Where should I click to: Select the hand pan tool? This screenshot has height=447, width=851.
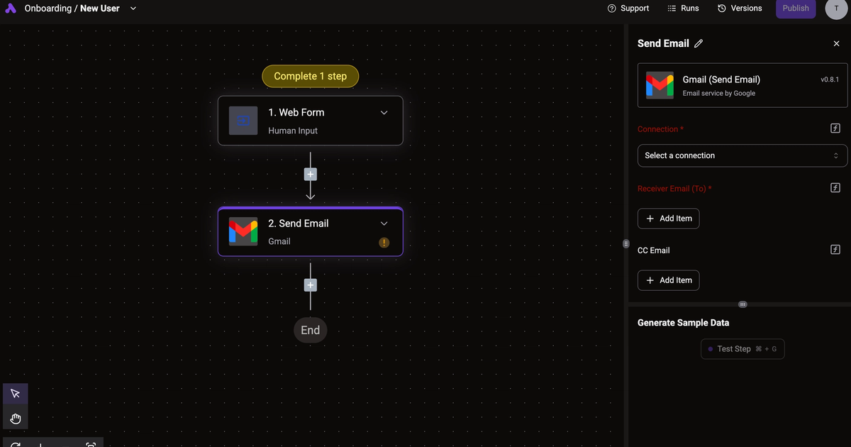point(16,418)
